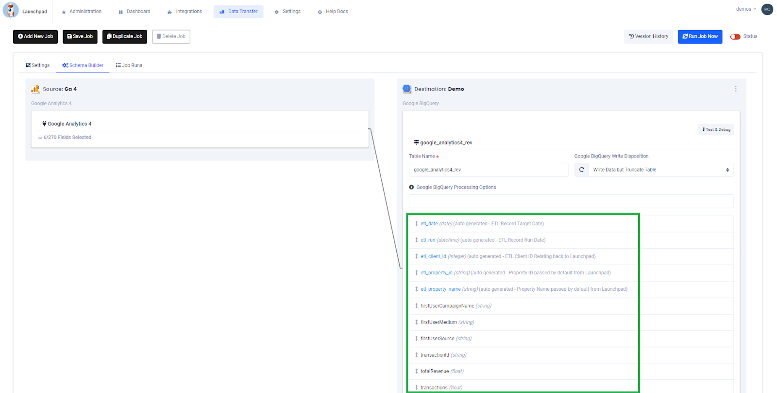Open destination three-dot options menu
The width and height of the screenshot is (777, 393).
[736, 89]
